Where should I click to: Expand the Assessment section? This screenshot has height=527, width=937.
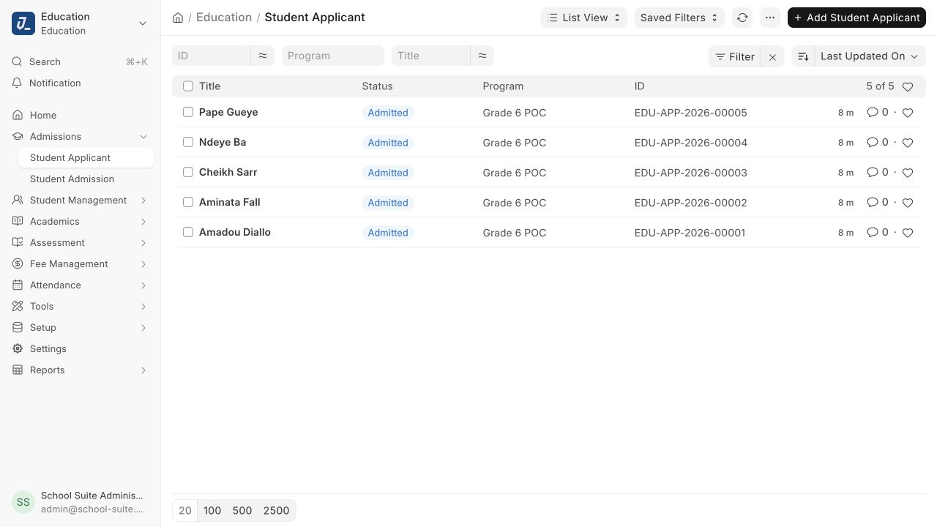(143, 243)
